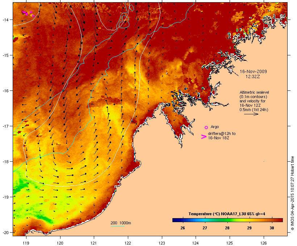Click the latitude axis label -19
Image resolution: width=297 pixels, height=246 pixels.
5,197
